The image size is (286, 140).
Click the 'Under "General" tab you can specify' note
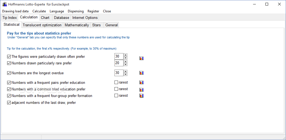(x=68, y=38)
